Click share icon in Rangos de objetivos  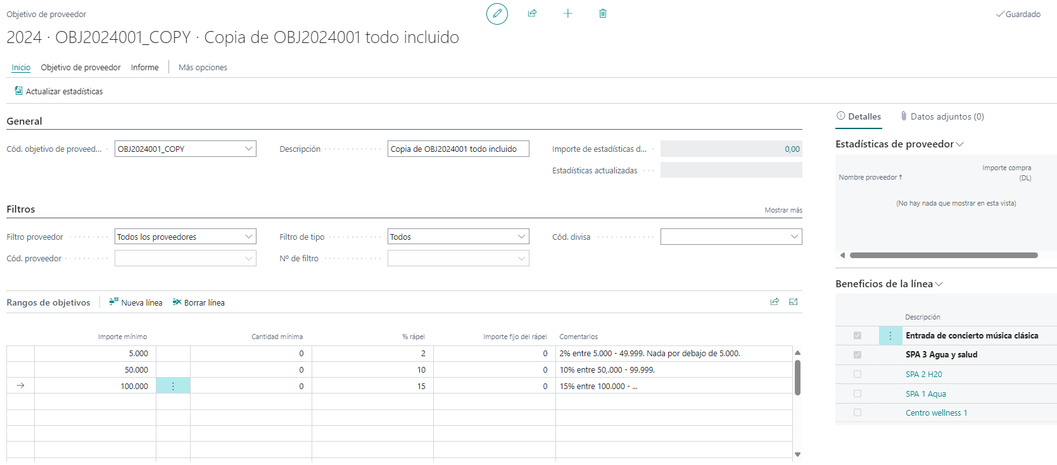click(775, 302)
